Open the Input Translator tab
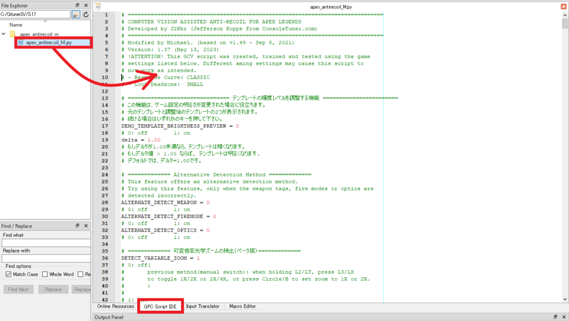This screenshot has height=321, width=569. point(203,307)
